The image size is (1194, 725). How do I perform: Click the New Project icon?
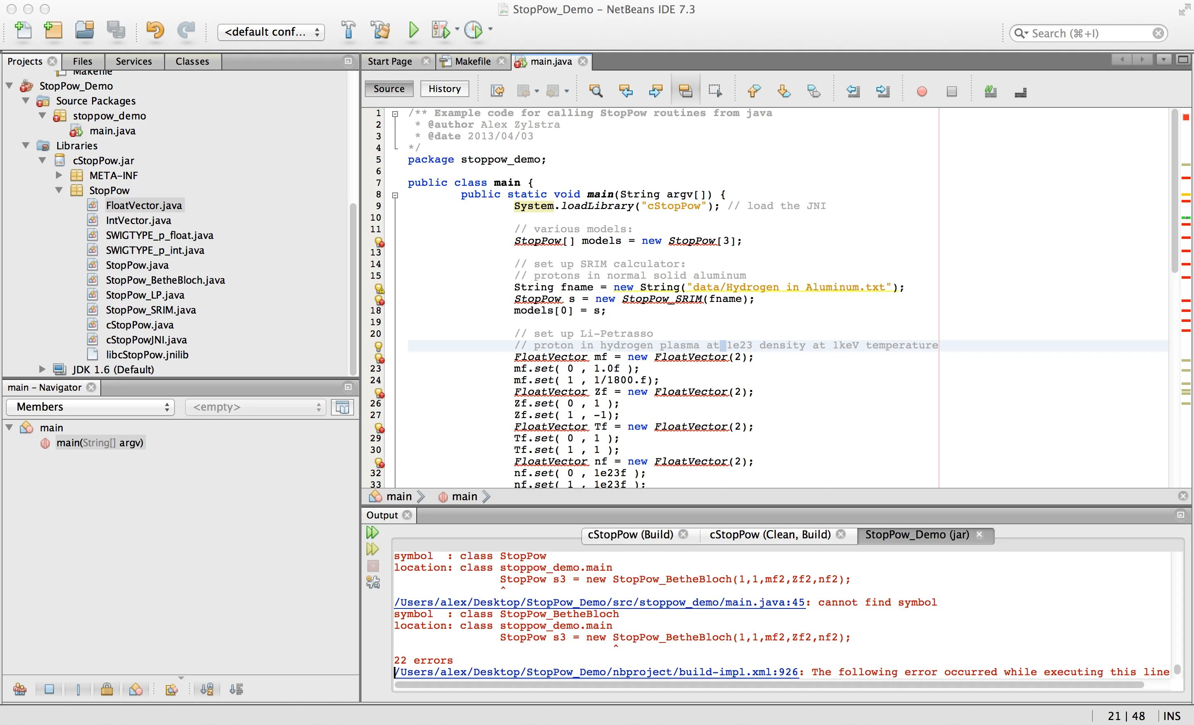click(53, 30)
